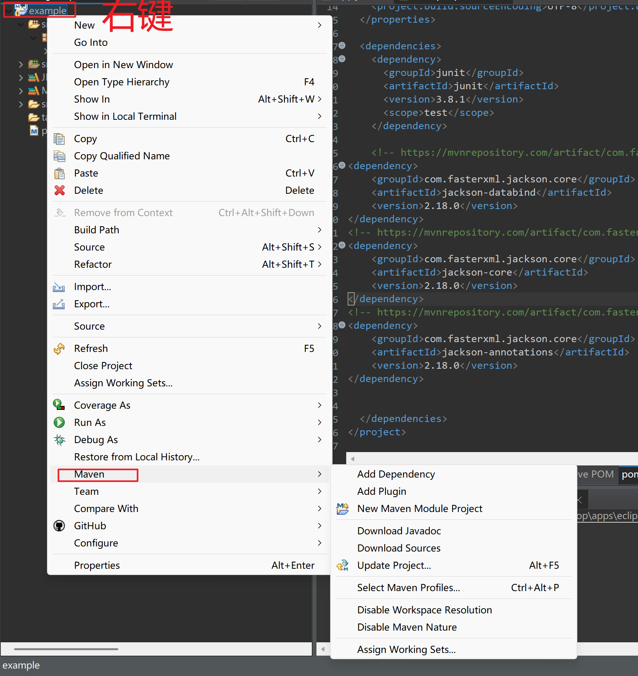Click the Update Project icon
Screen dimensions: 638x676
(342, 566)
